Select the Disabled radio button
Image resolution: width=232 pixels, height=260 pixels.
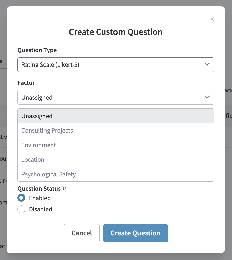pyautogui.click(x=21, y=209)
